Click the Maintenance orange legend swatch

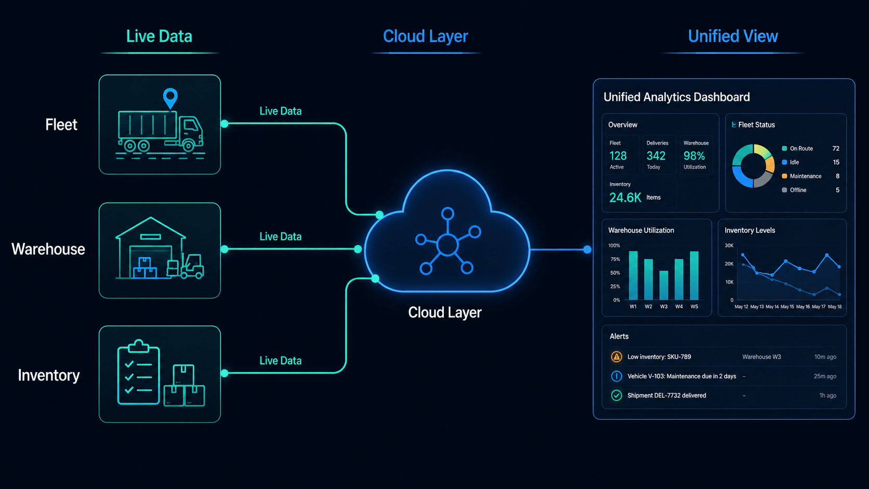784,176
